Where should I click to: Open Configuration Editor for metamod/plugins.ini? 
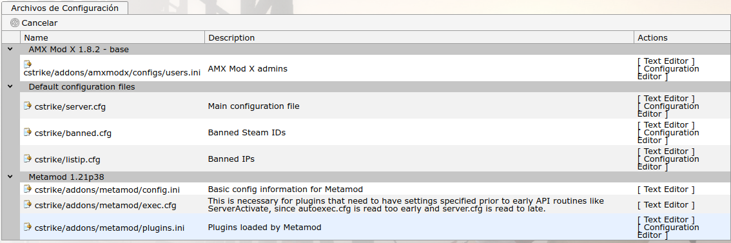pyautogui.click(x=668, y=231)
